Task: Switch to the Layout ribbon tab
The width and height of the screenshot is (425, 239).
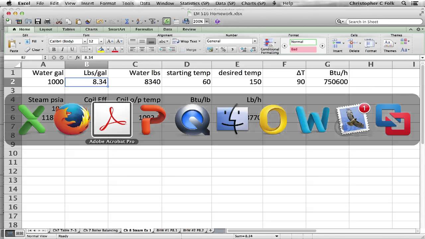Action: pyautogui.click(x=46, y=29)
